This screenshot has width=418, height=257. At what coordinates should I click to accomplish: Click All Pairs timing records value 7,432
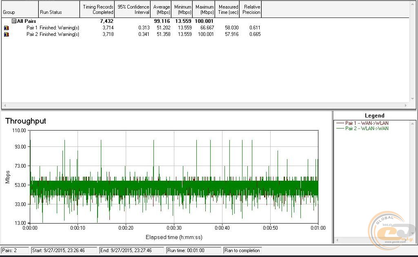(107, 21)
